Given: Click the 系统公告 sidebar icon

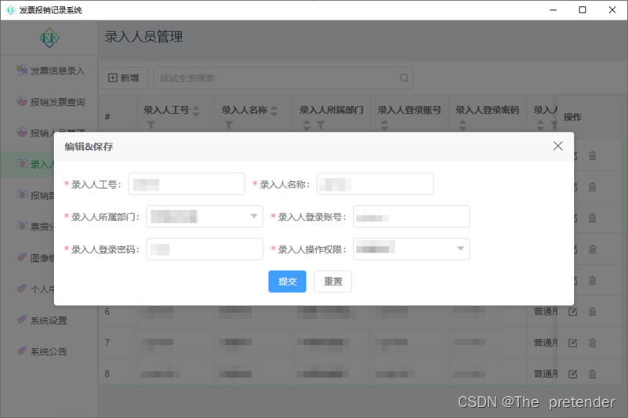Looking at the screenshot, I should tap(22, 351).
